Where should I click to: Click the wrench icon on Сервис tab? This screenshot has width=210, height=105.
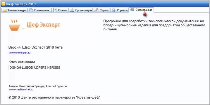coord(96,10)
